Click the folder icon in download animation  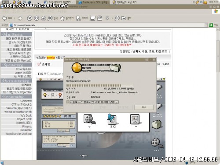pos(116,68)
